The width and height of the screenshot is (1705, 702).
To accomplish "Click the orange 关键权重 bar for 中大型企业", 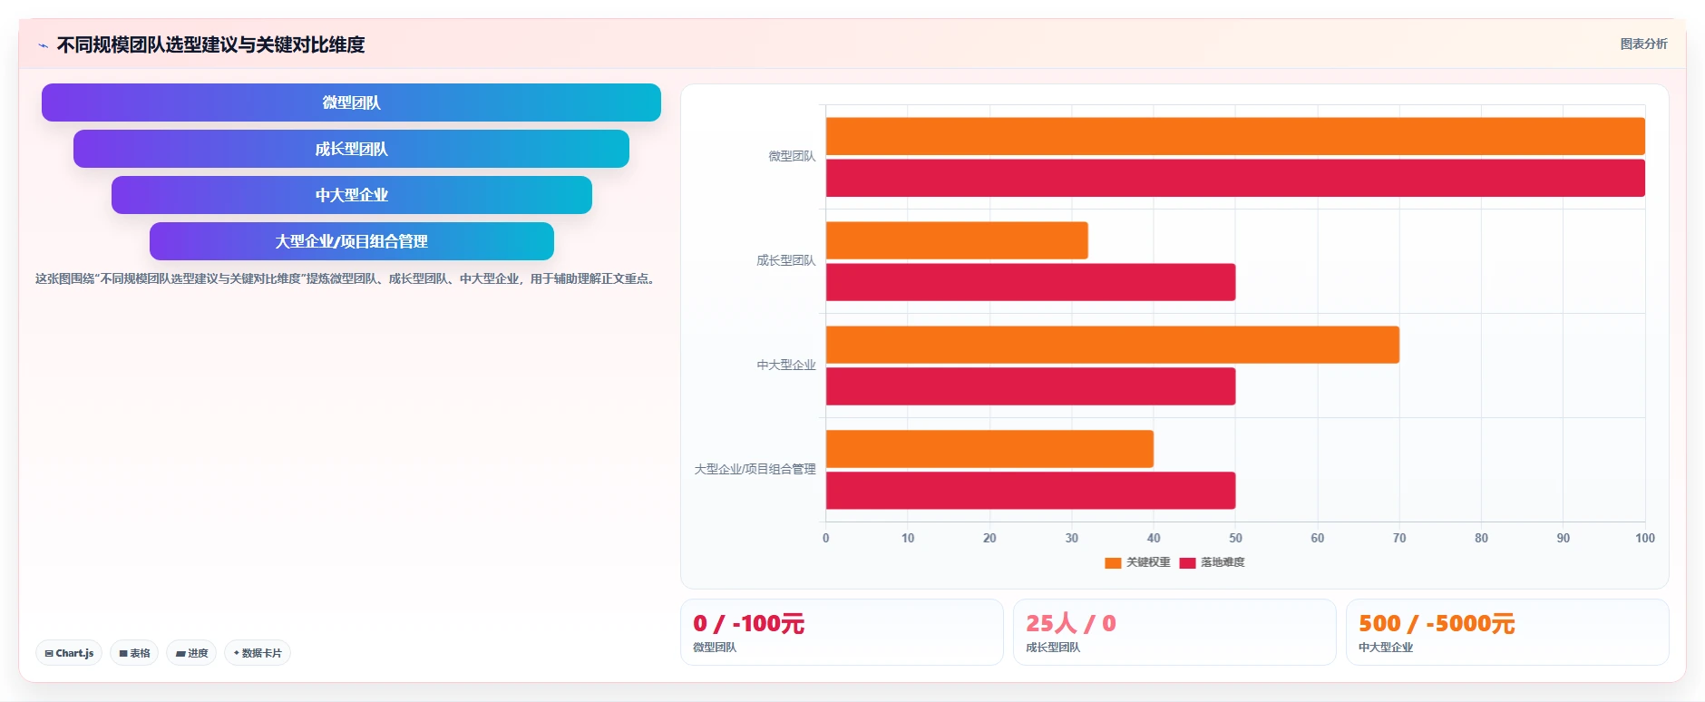I will (x=1113, y=345).
